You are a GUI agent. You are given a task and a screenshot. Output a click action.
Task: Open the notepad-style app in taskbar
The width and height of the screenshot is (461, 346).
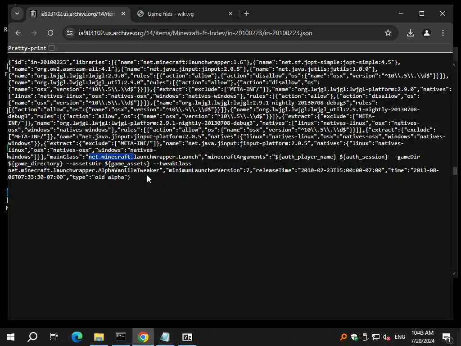[165, 337]
